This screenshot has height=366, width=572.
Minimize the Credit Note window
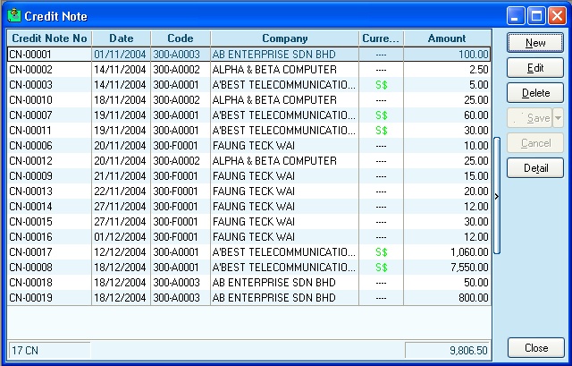pyautogui.click(x=516, y=16)
